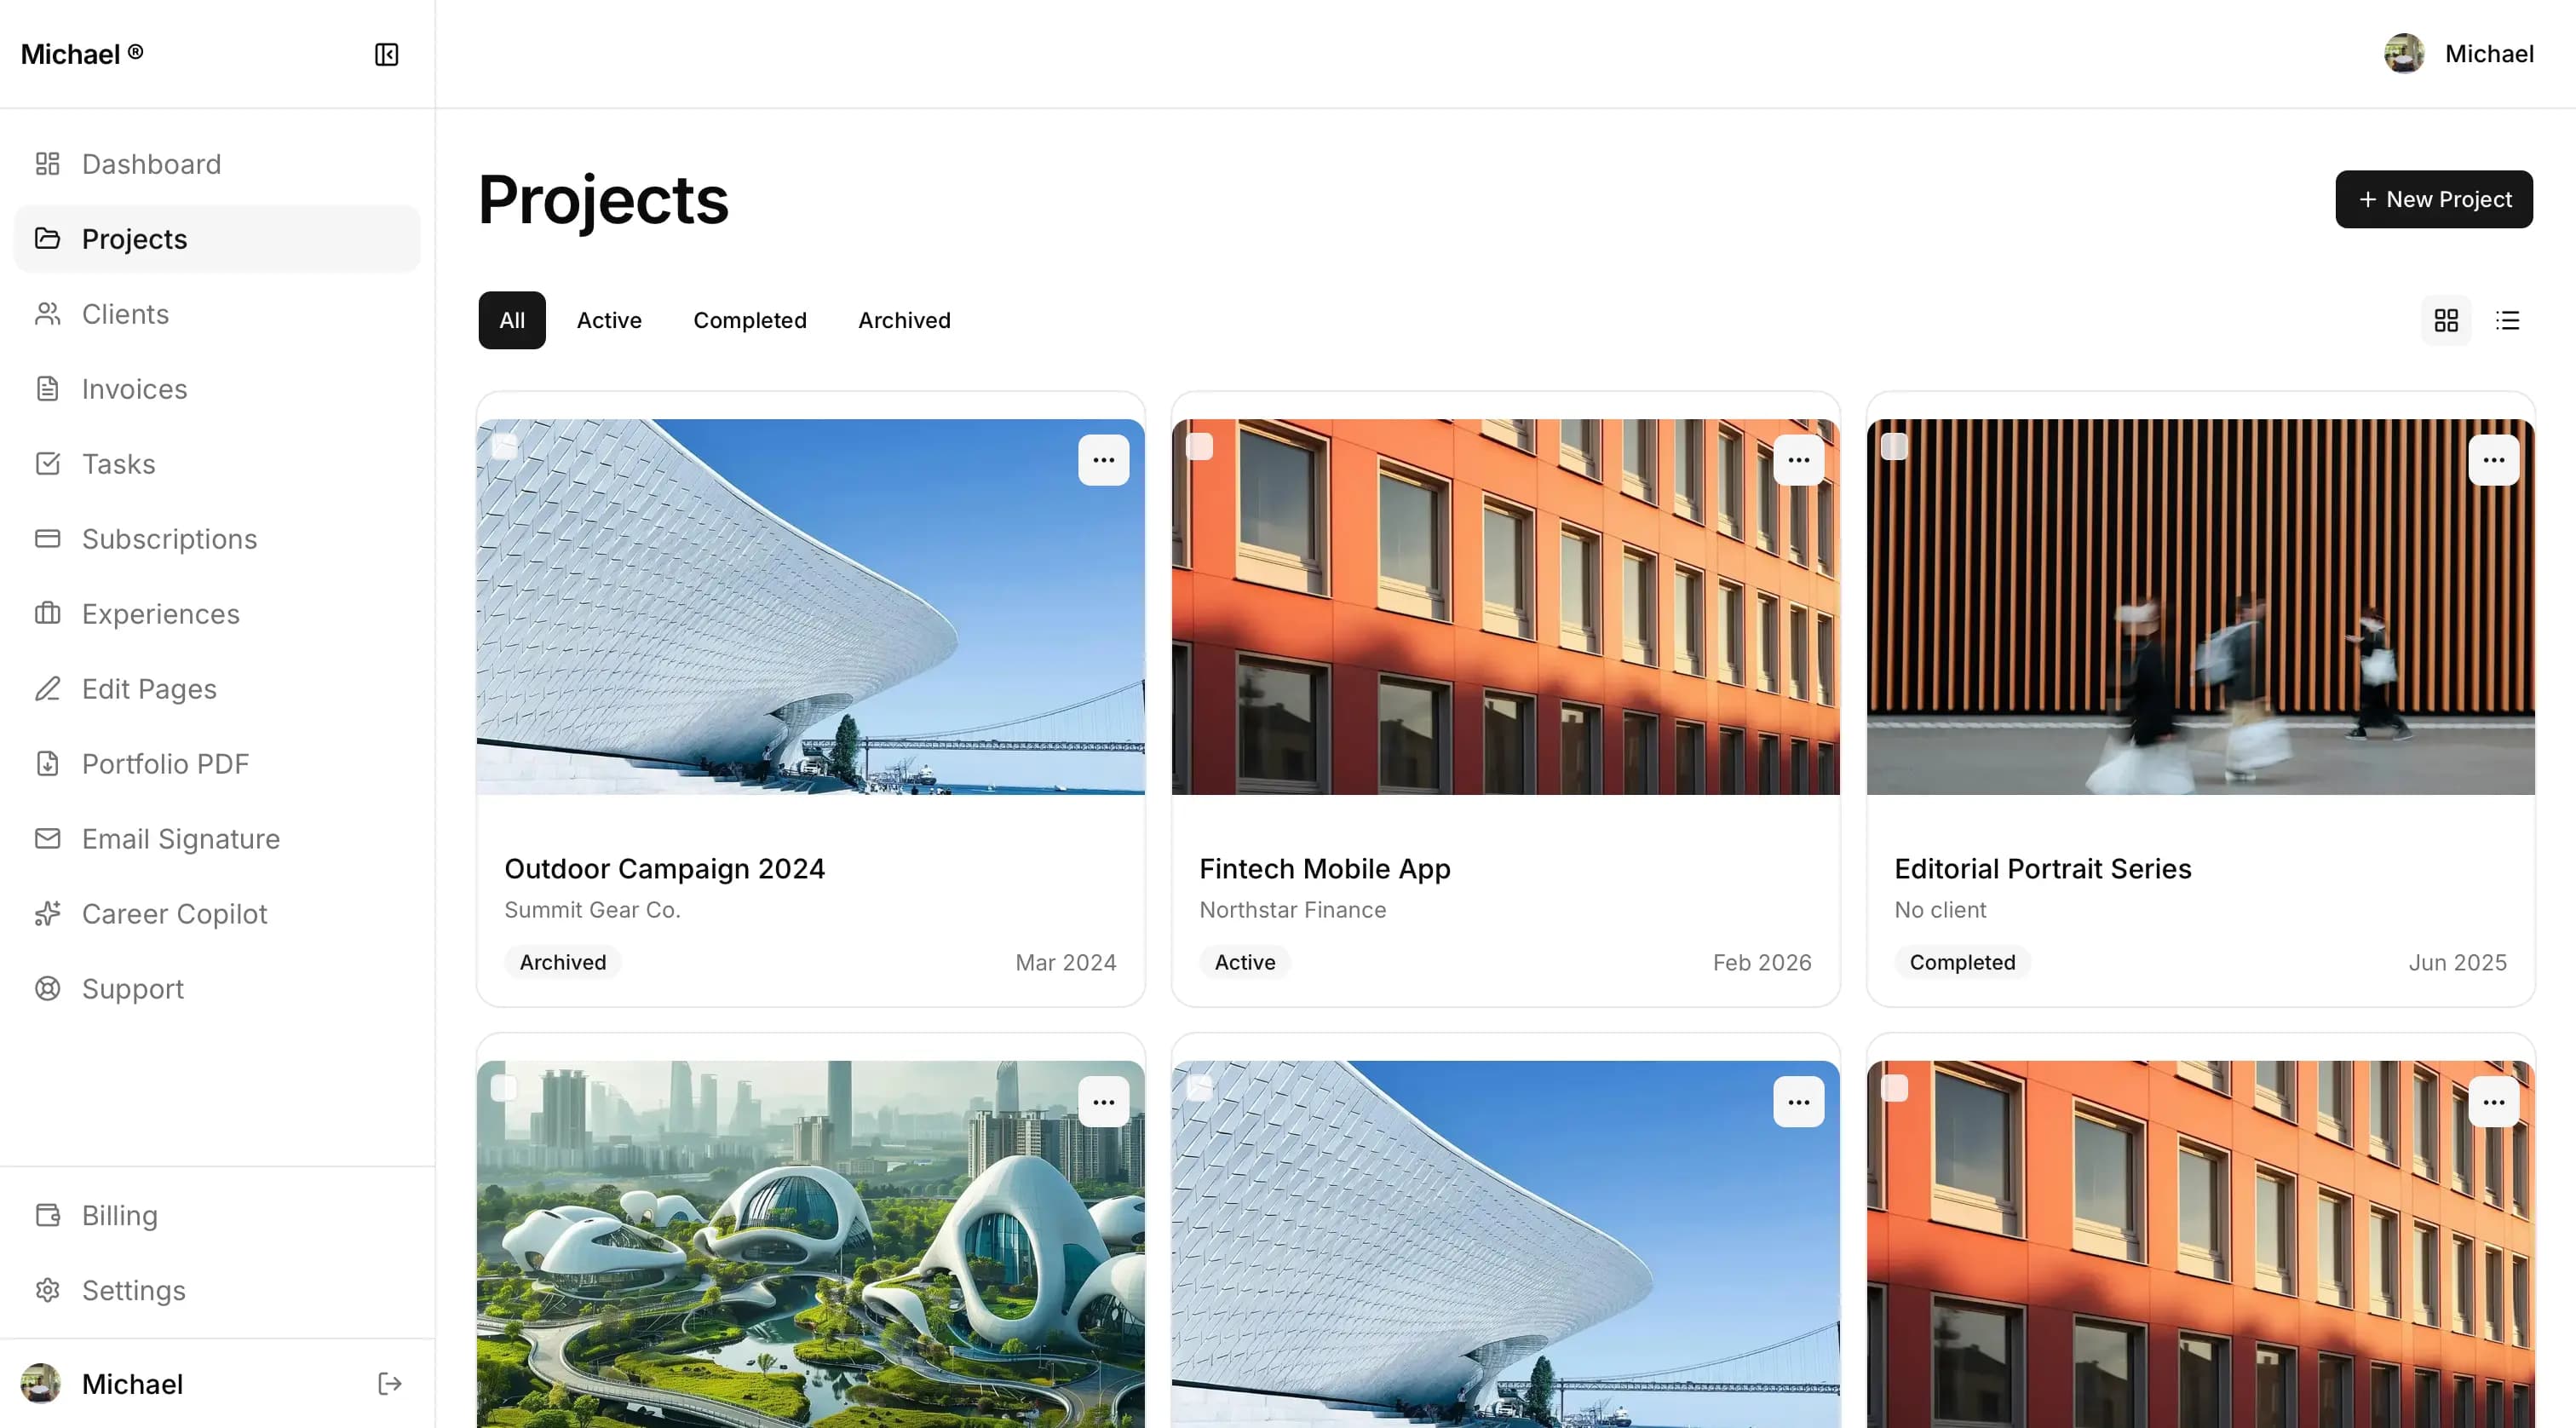Open the Outdoor Campaign 2024 project title
Viewport: 2576px width, 1428px height.
(665, 868)
